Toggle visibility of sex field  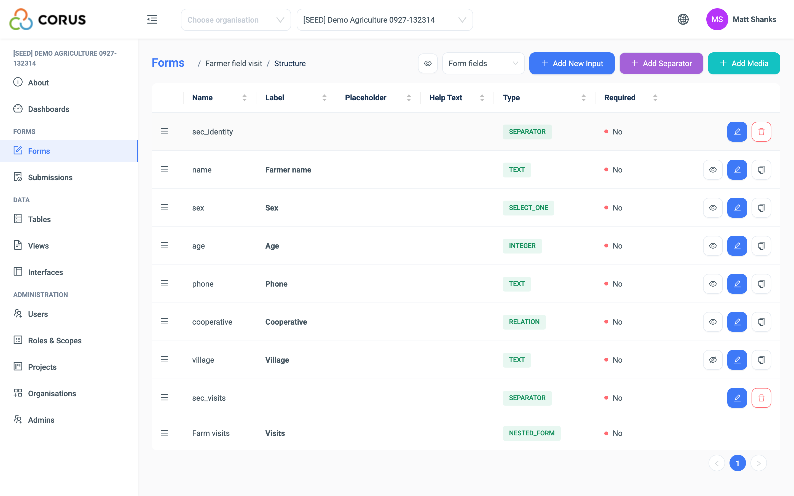coord(713,208)
